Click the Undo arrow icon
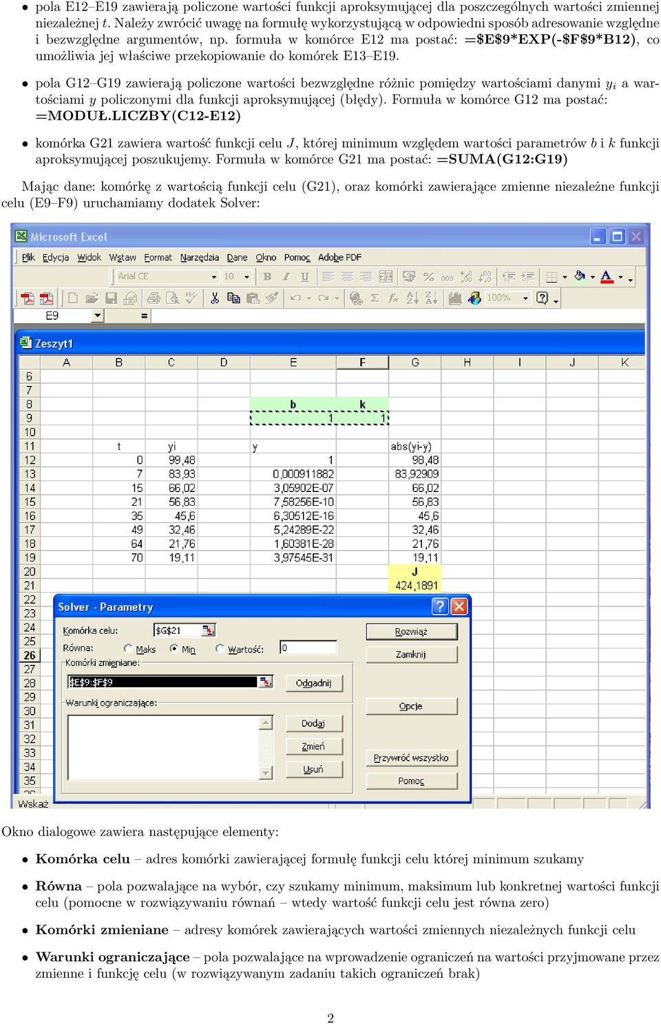The image size is (661, 1024). pyautogui.click(x=296, y=298)
